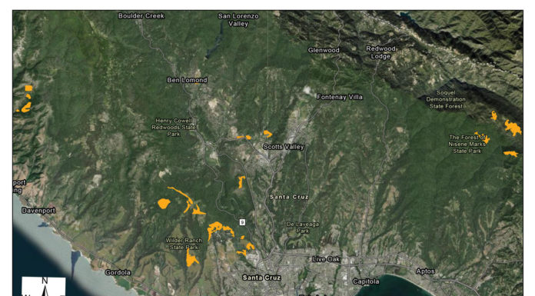Select the Gordola label
The image size is (535, 296).
coord(118,272)
